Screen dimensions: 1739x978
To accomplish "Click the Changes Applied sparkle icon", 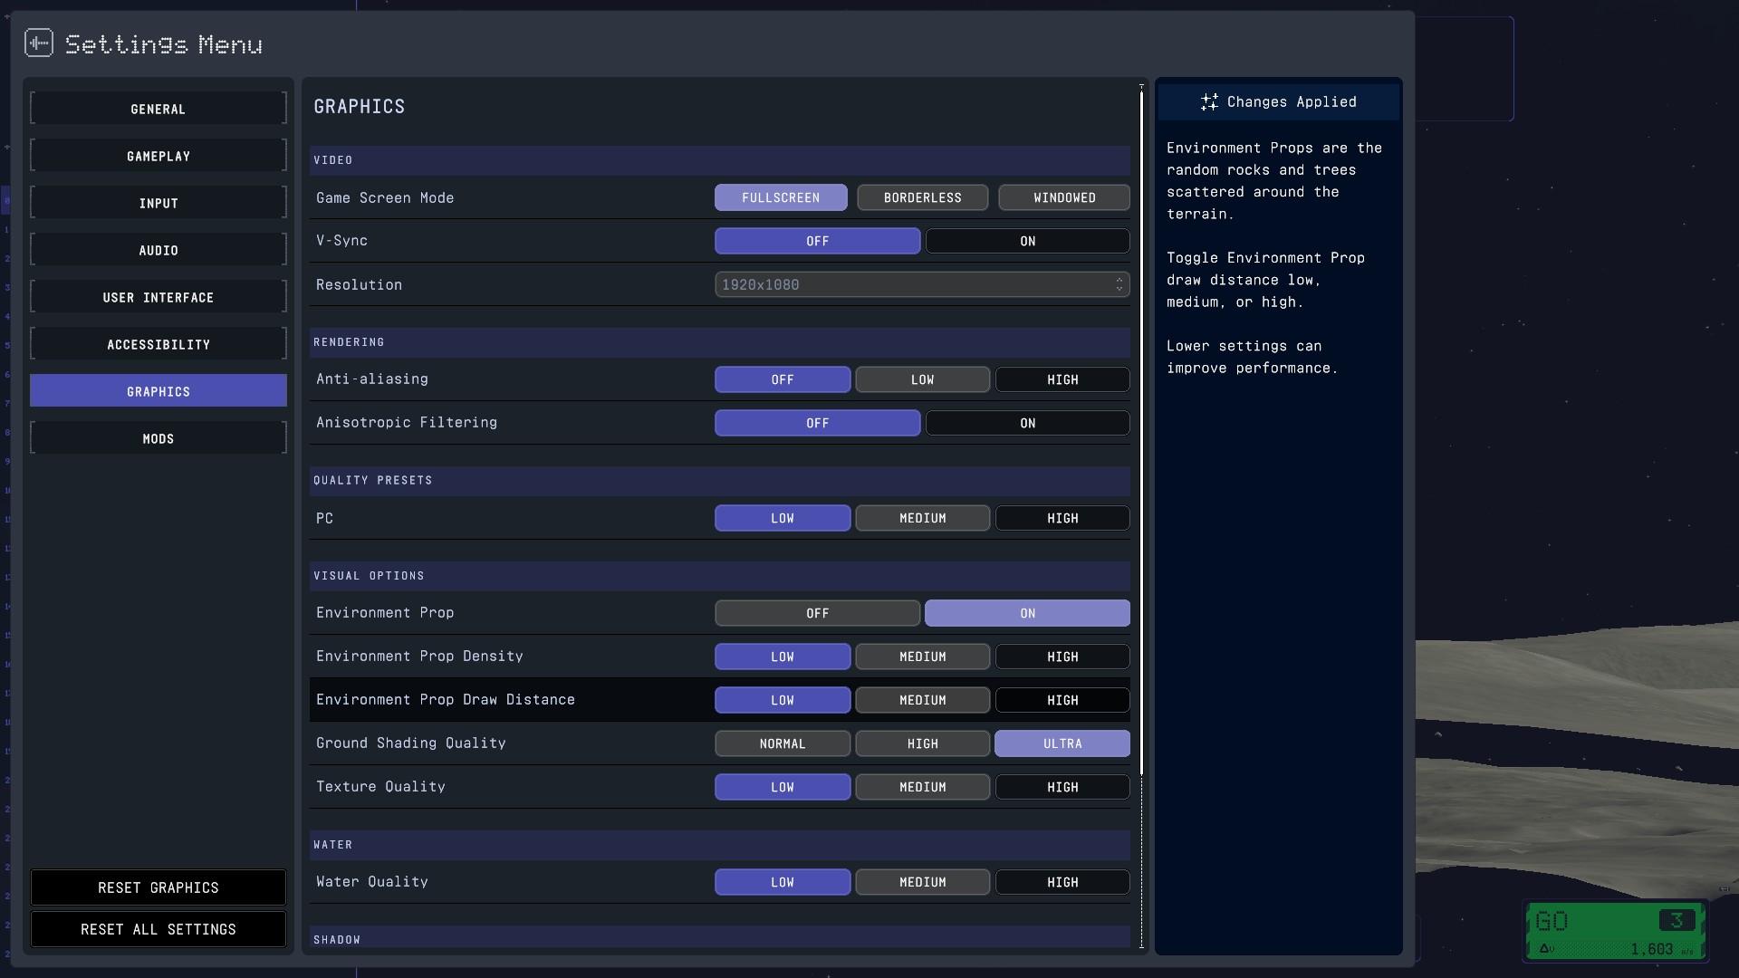I will click(x=1209, y=102).
